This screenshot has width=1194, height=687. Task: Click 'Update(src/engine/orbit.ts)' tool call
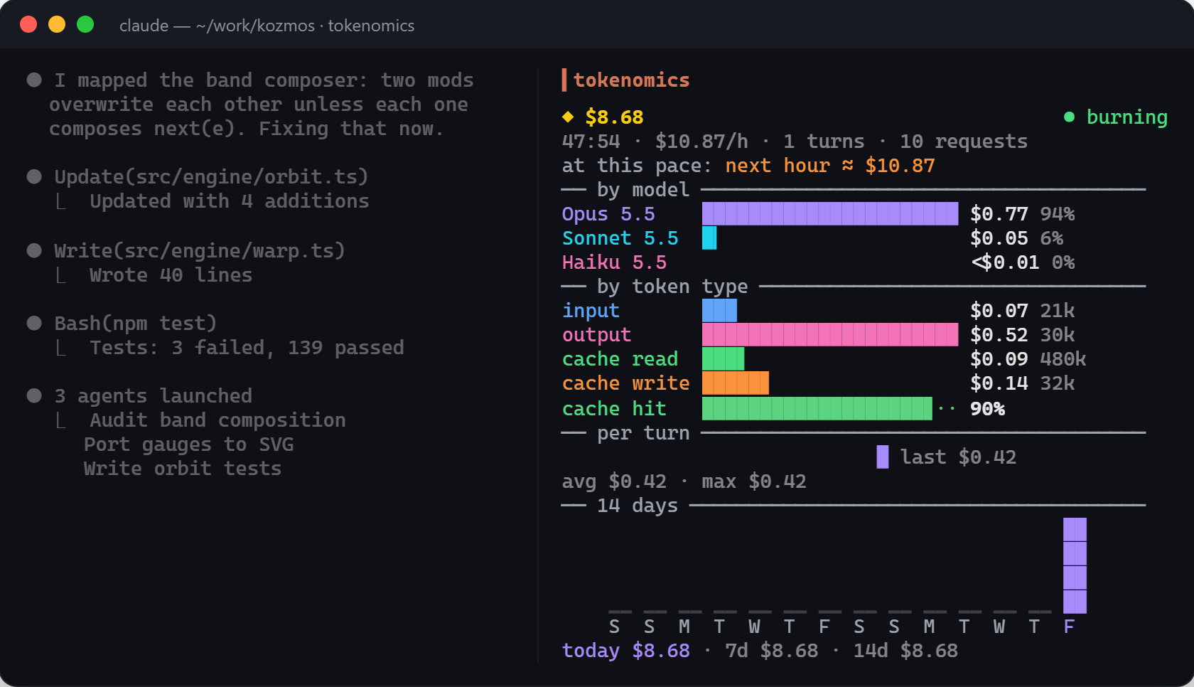pos(211,176)
